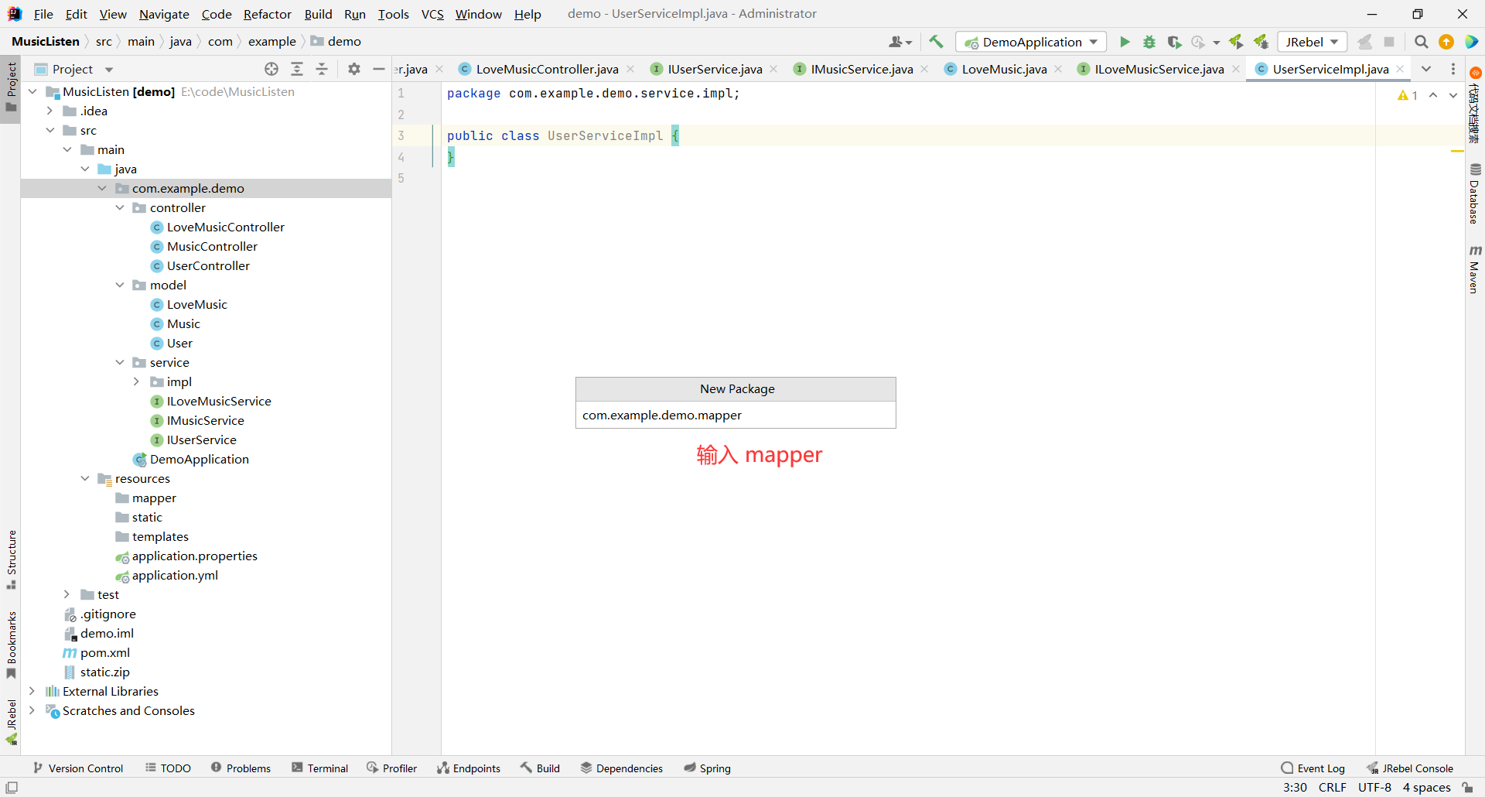Open the DemoApplication run configuration dropdown
This screenshot has width=1485, height=797.
[1031, 42]
